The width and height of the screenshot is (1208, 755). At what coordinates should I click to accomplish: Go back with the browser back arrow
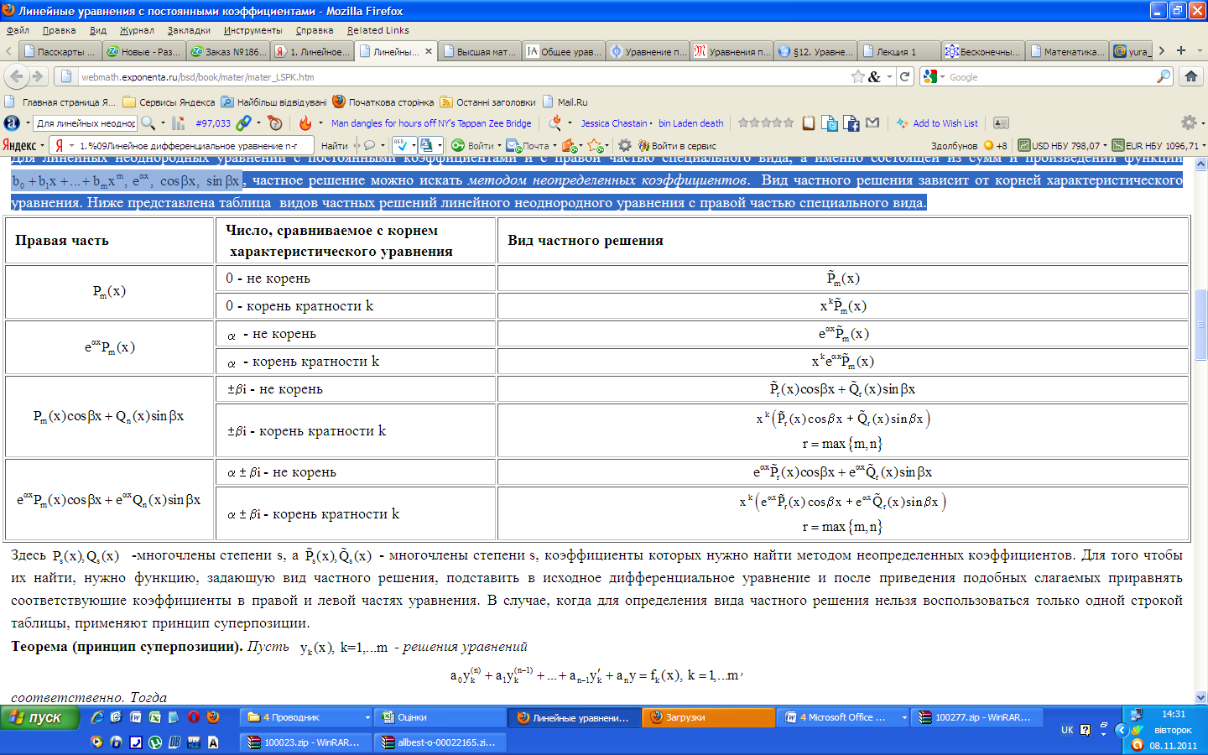pyautogui.click(x=16, y=76)
